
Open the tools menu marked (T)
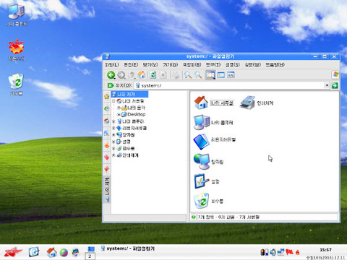(213, 65)
